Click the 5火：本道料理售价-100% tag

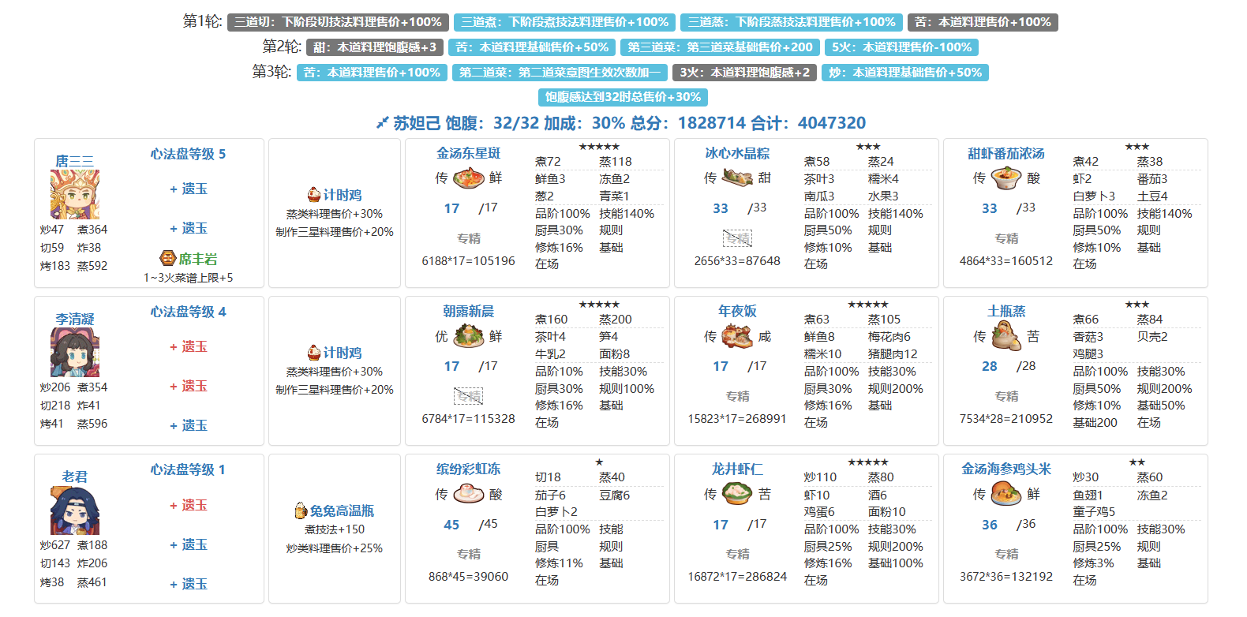(901, 47)
